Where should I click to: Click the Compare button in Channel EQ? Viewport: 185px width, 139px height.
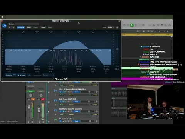click(x=21, y=27)
